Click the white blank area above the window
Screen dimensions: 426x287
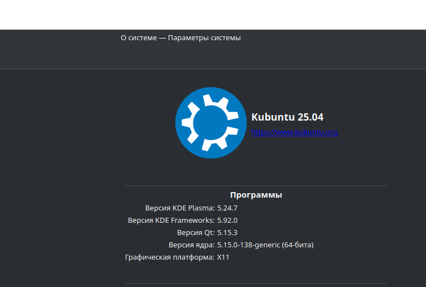(213, 15)
